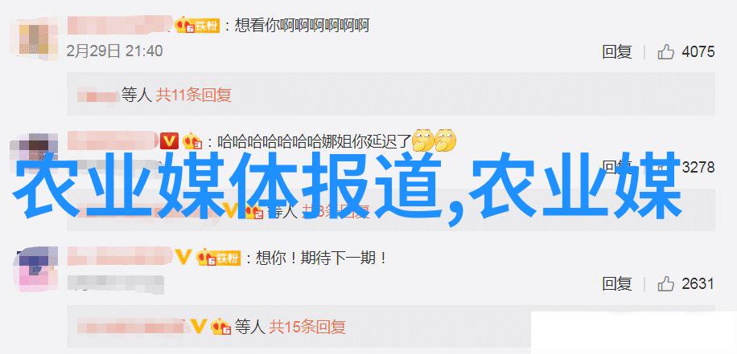This screenshot has width=737, height=354.
Task: Click gold V badge on third commenter
Action: tap(183, 257)
